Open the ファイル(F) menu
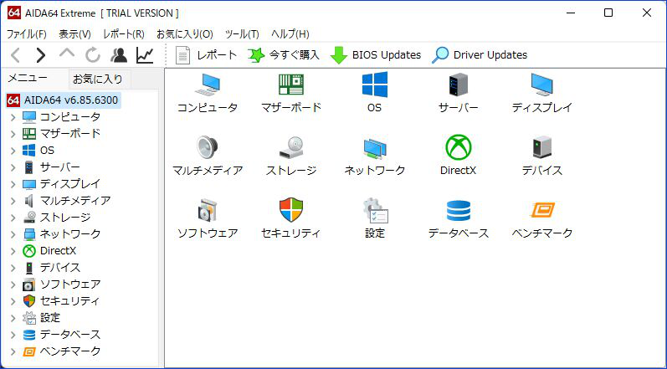The height and width of the screenshot is (369, 667). point(27,34)
